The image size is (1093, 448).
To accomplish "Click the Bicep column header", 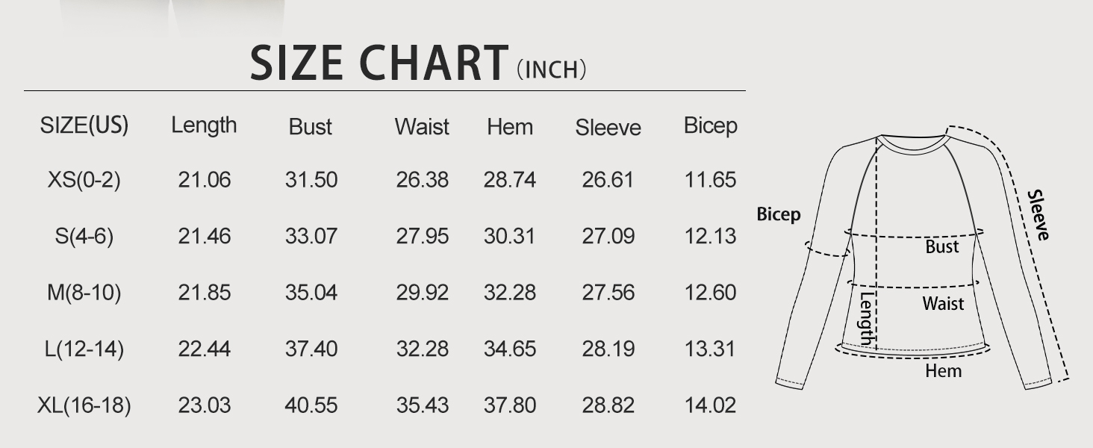I will (710, 125).
